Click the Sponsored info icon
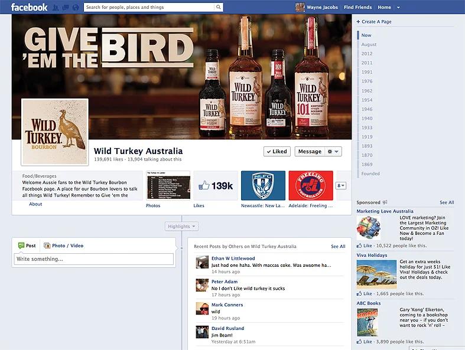 click(385, 202)
